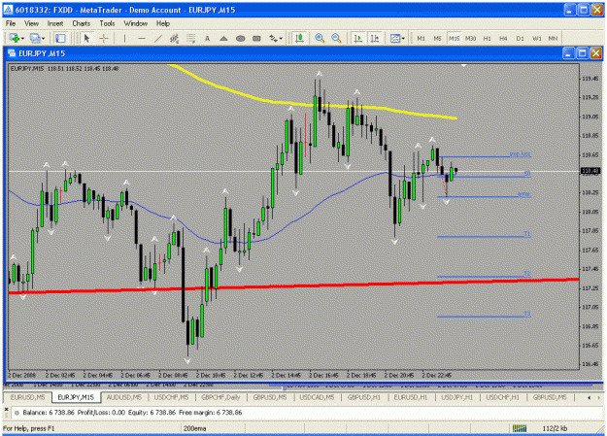
Task: Select the Text label tool
Action: pos(207,38)
